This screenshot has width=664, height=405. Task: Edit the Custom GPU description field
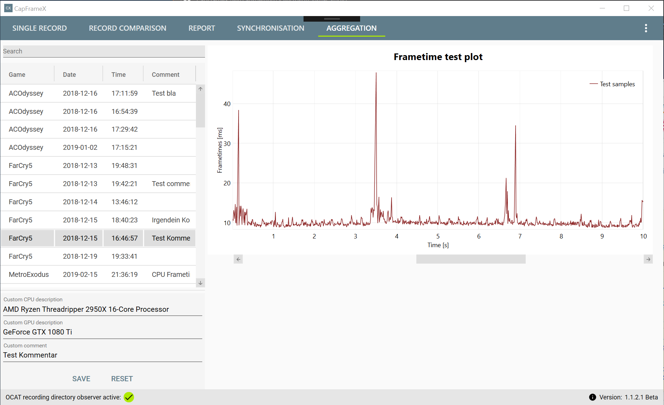tap(103, 332)
